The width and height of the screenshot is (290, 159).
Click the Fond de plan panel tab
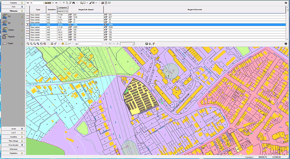[x=13, y=145]
